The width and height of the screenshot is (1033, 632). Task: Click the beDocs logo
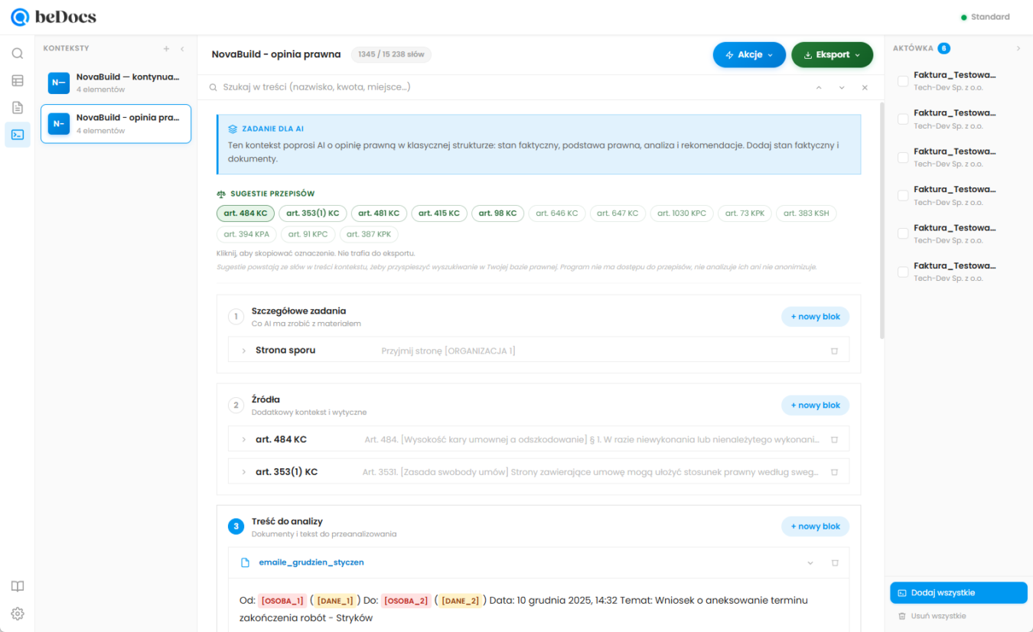(54, 17)
